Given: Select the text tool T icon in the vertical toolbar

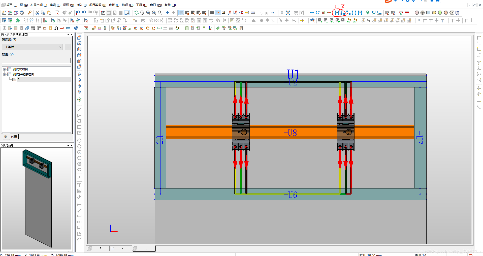Looking at the screenshot, I should (x=79, y=185).
